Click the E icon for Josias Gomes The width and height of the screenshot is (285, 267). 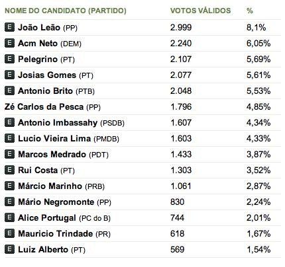pyautogui.click(x=9, y=75)
